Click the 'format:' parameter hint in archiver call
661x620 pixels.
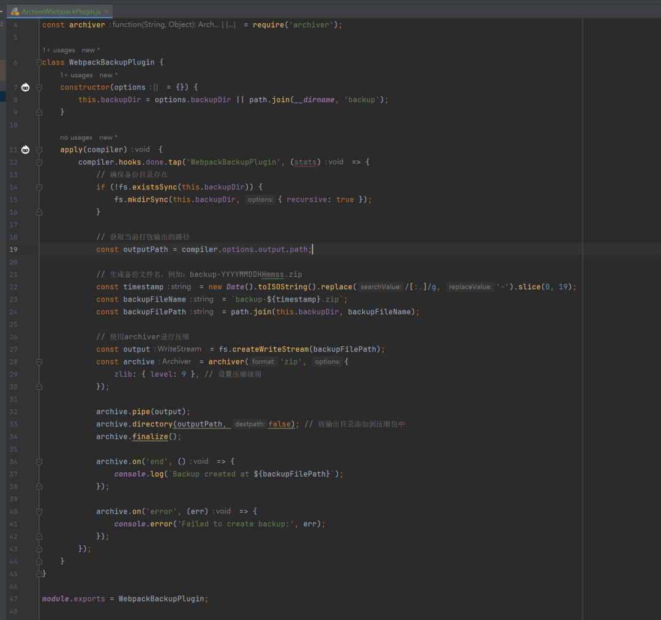click(x=263, y=361)
